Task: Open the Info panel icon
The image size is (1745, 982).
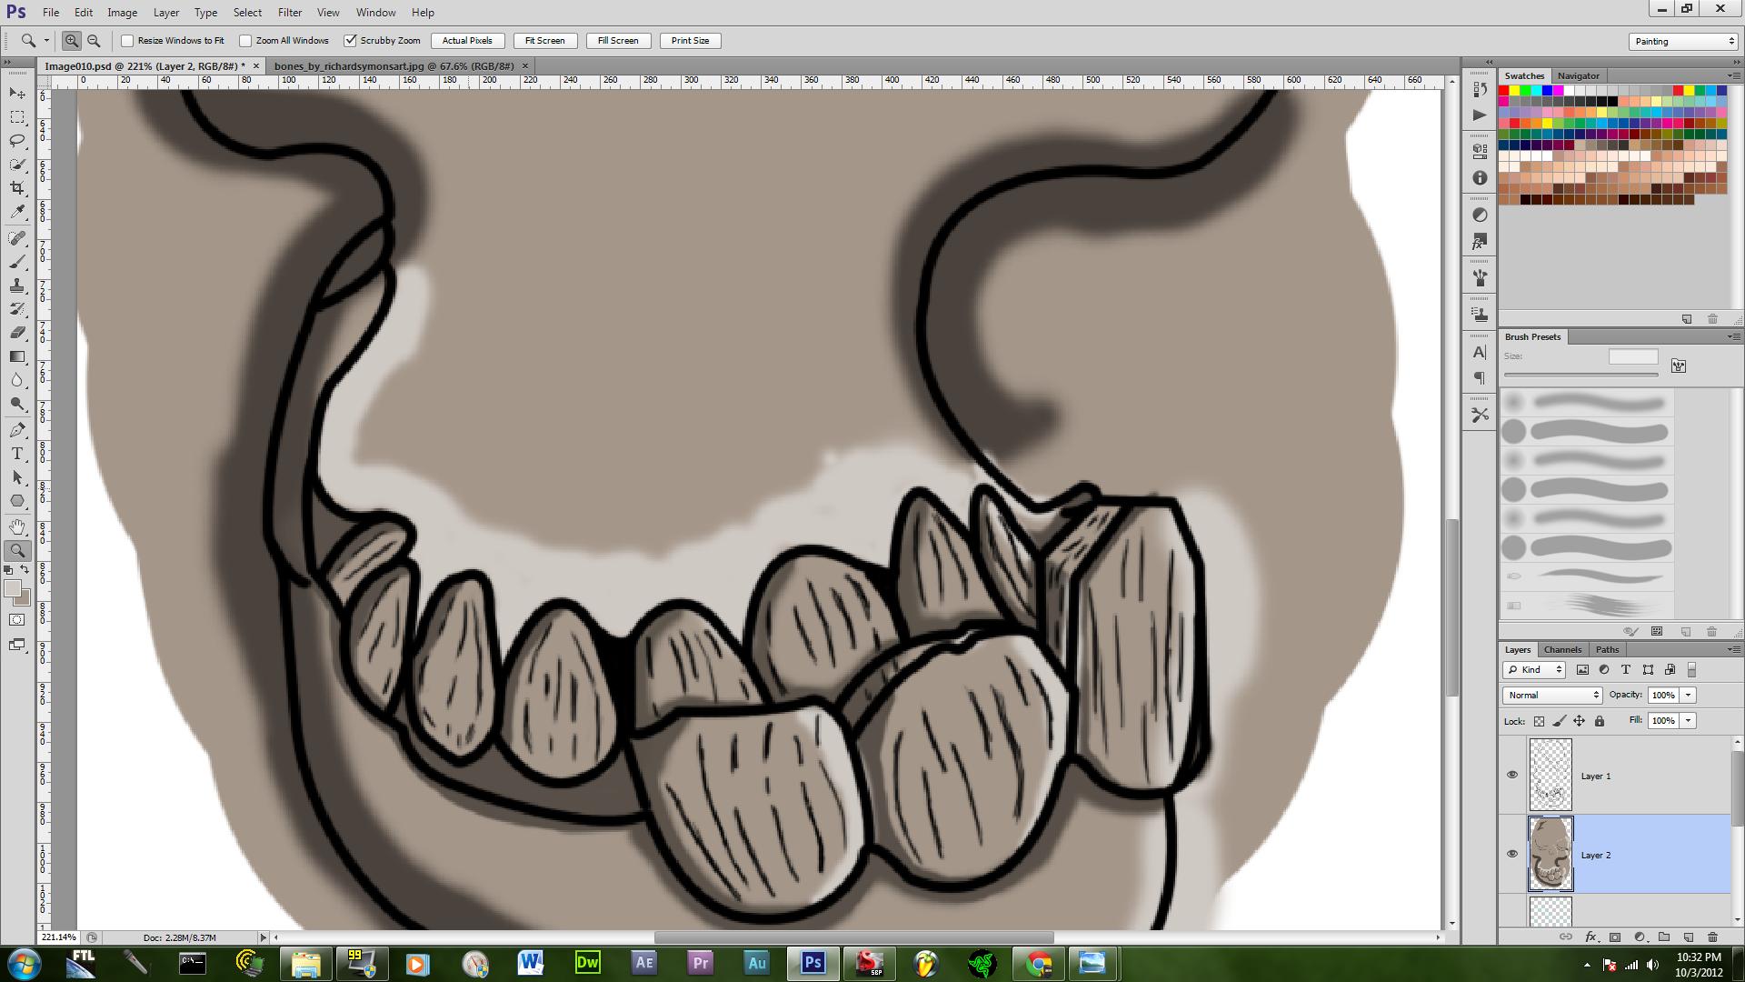Action: point(1480,178)
